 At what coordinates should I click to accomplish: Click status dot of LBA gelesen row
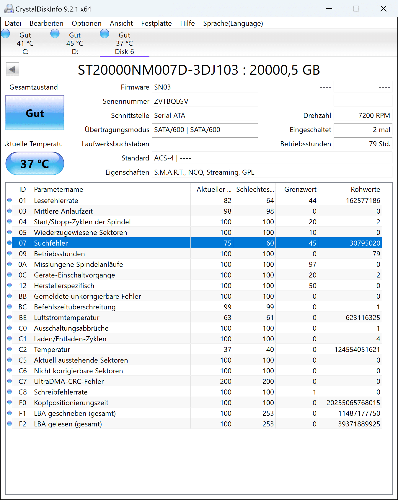(x=9, y=424)
